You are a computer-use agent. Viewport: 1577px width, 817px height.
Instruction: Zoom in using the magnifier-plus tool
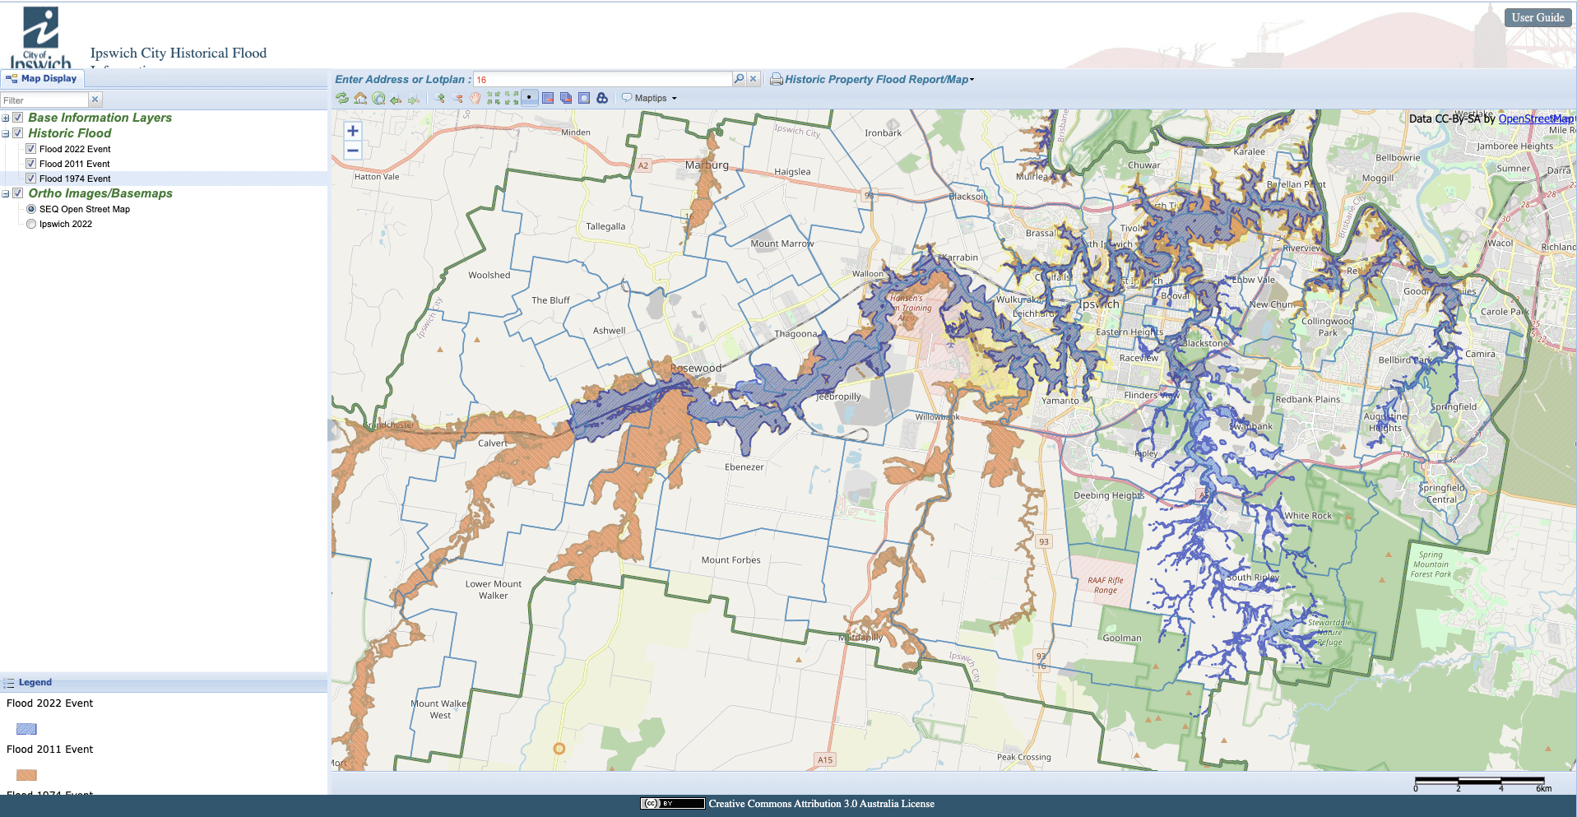tap(440, 98)
